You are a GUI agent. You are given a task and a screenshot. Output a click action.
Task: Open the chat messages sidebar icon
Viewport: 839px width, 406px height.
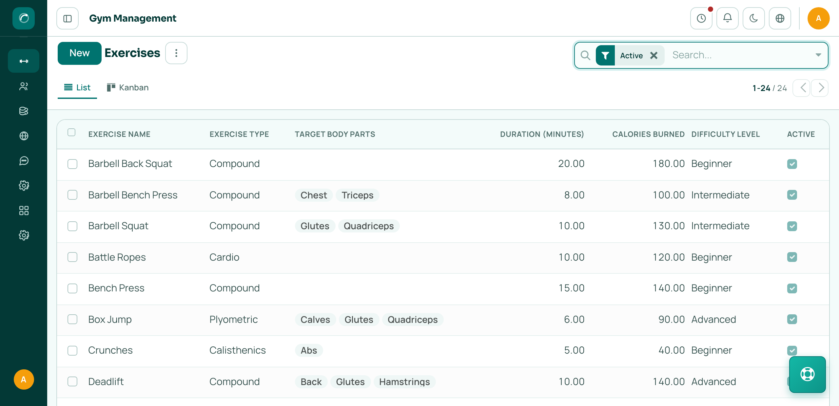click(x=24, y=161)
